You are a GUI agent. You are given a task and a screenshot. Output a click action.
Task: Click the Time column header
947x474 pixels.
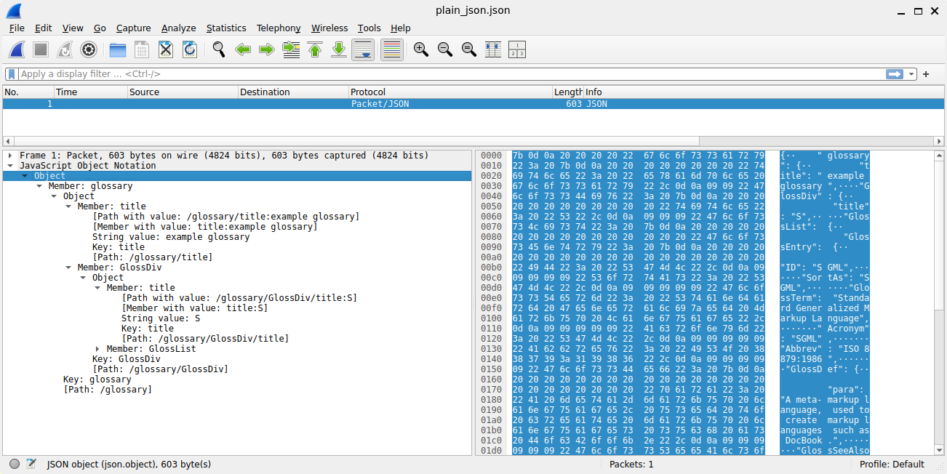[91, 92]
